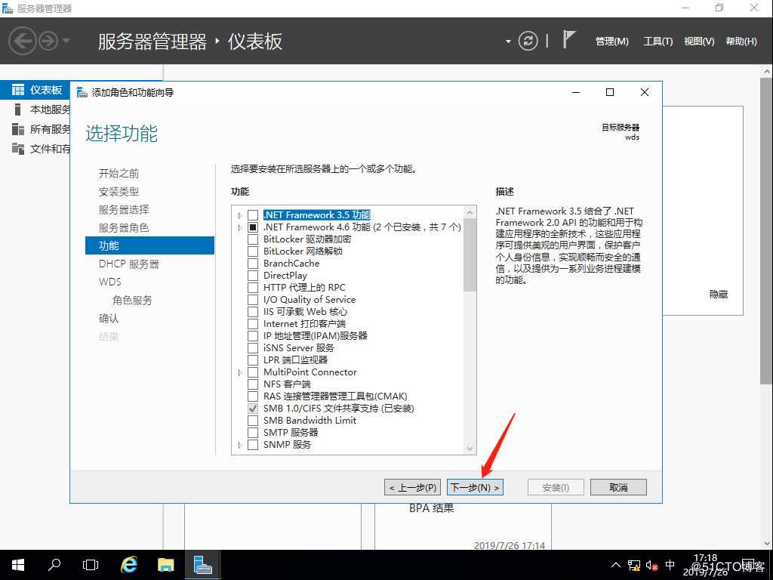Viewport: 773px width, 580px height.
Task: Go to DHCP 服务器 wizard step
Action: point(128,264)
